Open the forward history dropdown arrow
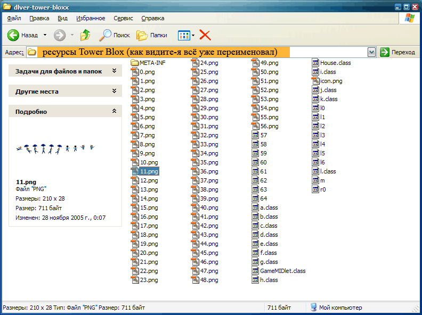The image size is (422, 315). [72, 35]
